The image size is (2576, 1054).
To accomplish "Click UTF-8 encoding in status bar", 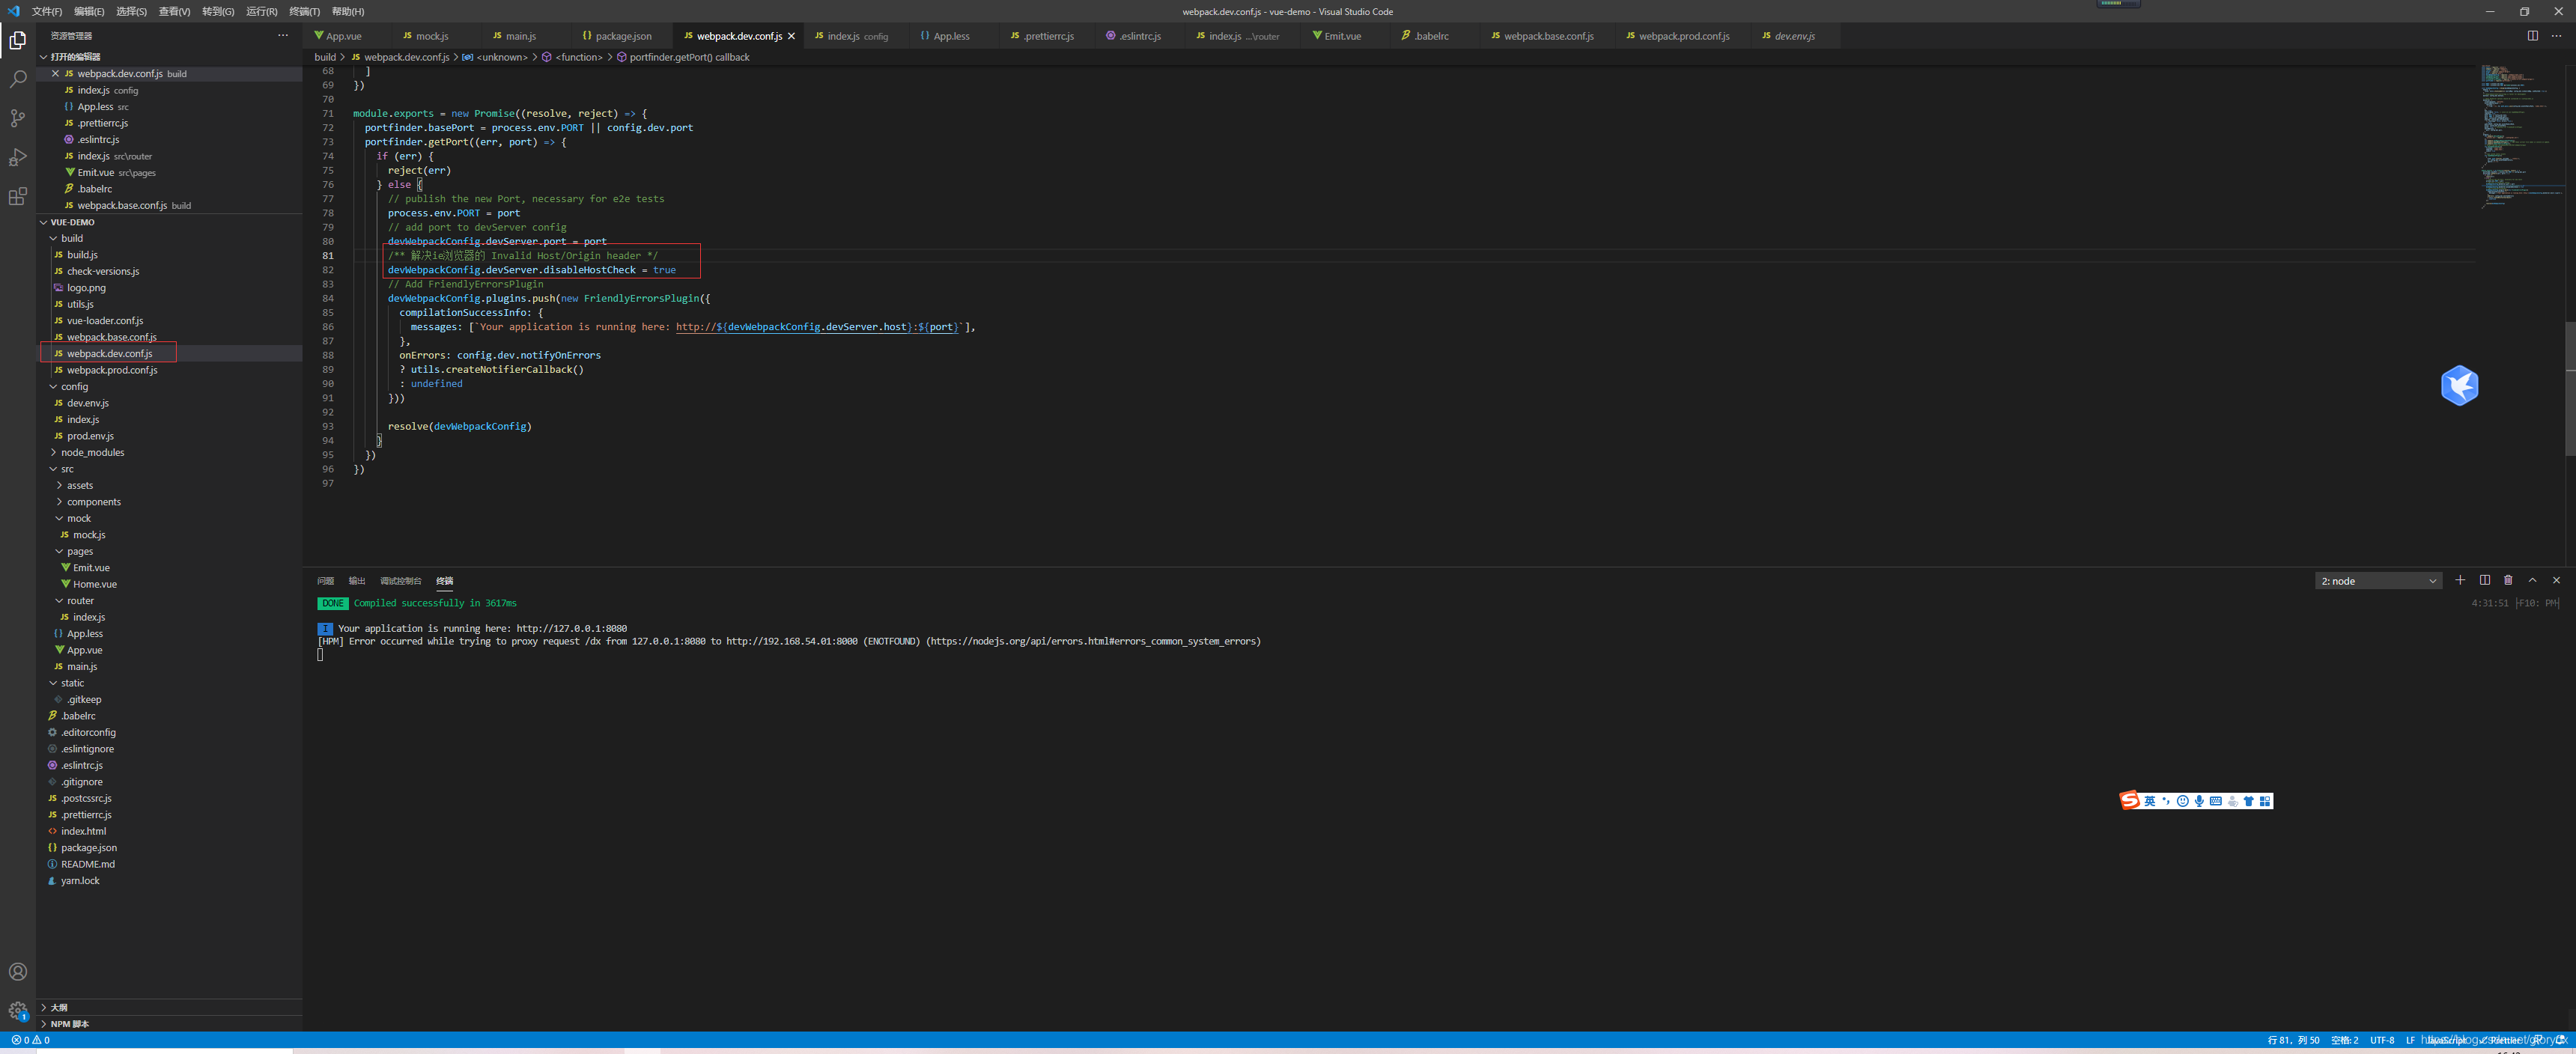I will point(2382,1040).
